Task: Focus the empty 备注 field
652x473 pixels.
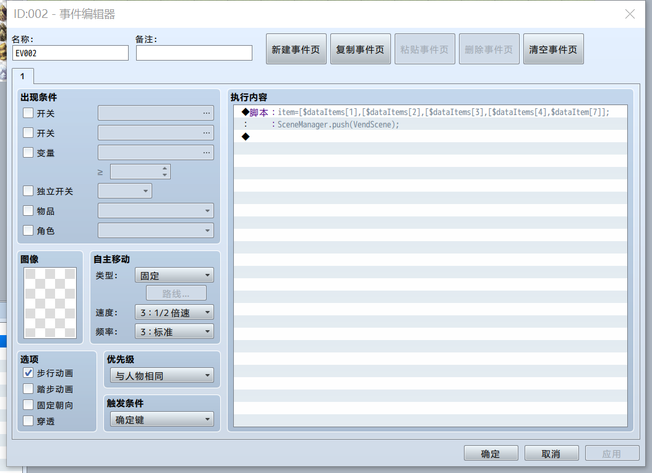Action: (194, 53)
